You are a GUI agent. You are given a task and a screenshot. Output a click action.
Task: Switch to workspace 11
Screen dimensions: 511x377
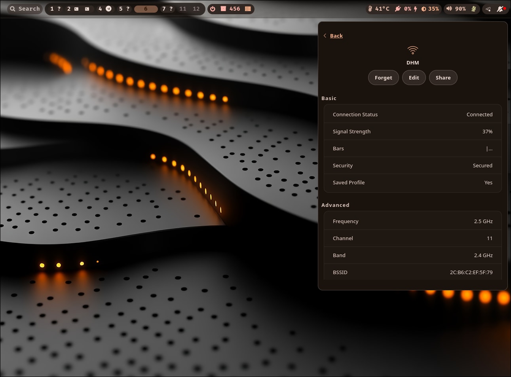pyautogui.click(x=183, y=9)
